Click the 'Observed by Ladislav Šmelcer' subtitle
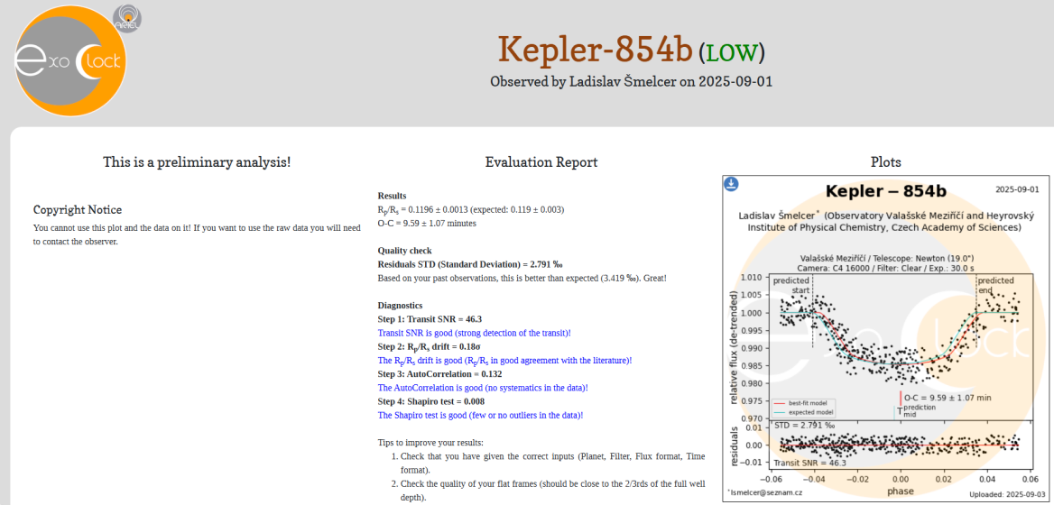 [x=631, y=82]
